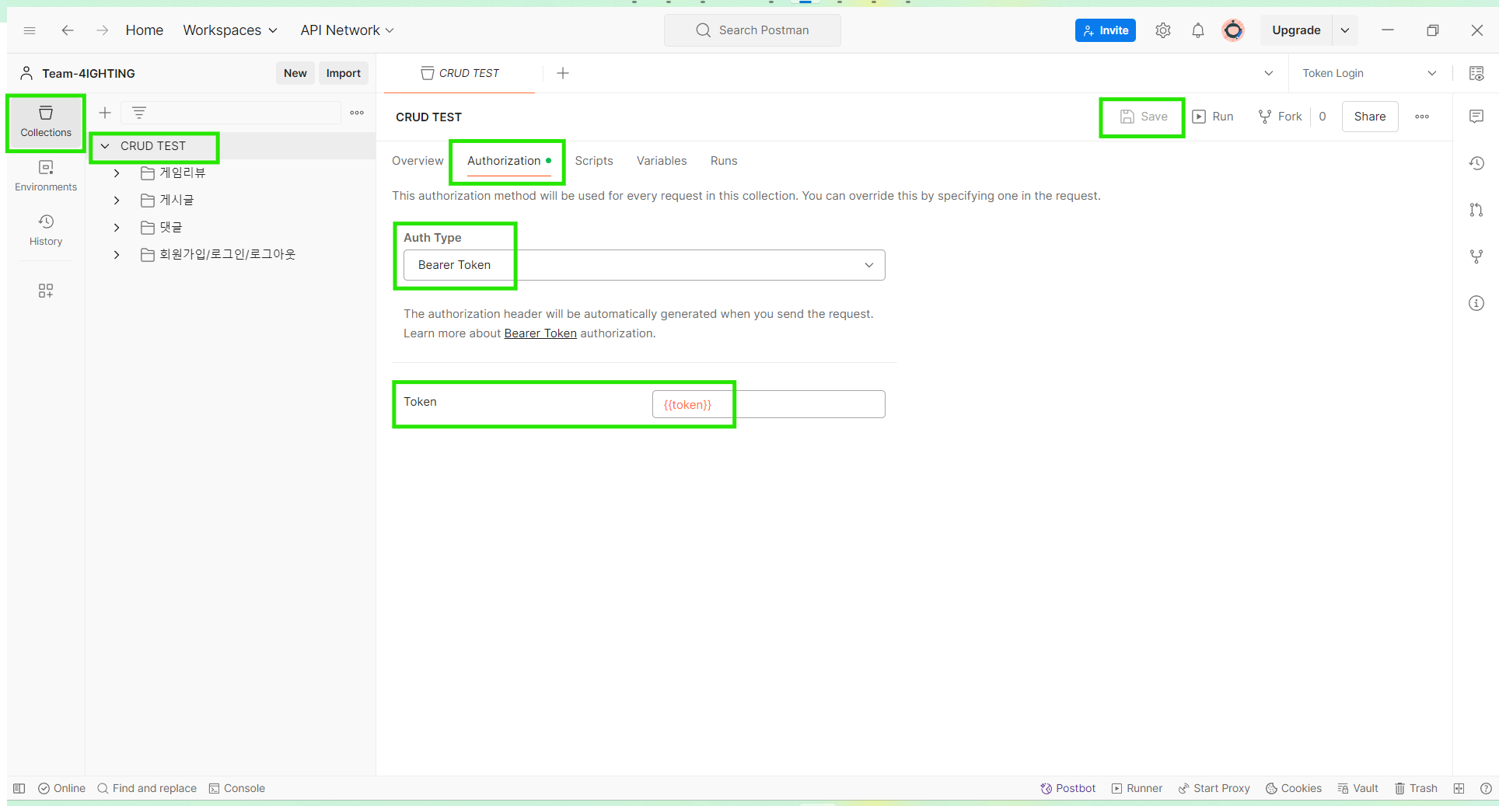The image size is (1499, 806).
Task: Open the History sidebar panel
Action: pyautogui.click(x=46, y=231)
